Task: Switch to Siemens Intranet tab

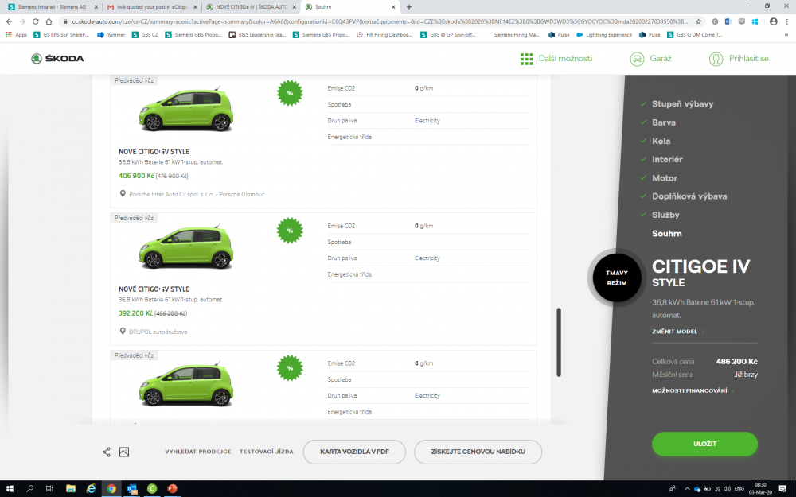Action: point(51,7)
